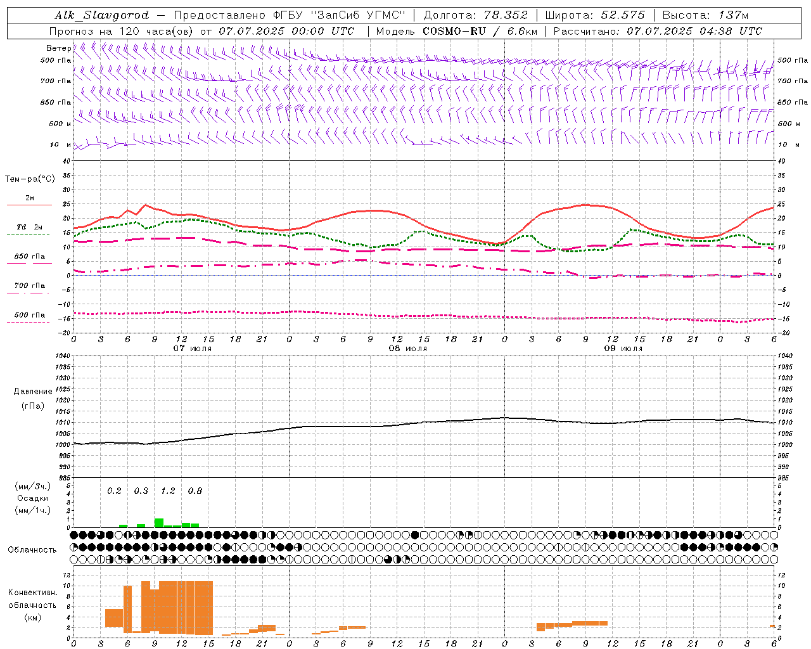The height and width of the screenshot is (649, 811).
Task: Click the tallest green precipitation bar
Action: pyautogui.click(x=159, y=523)
